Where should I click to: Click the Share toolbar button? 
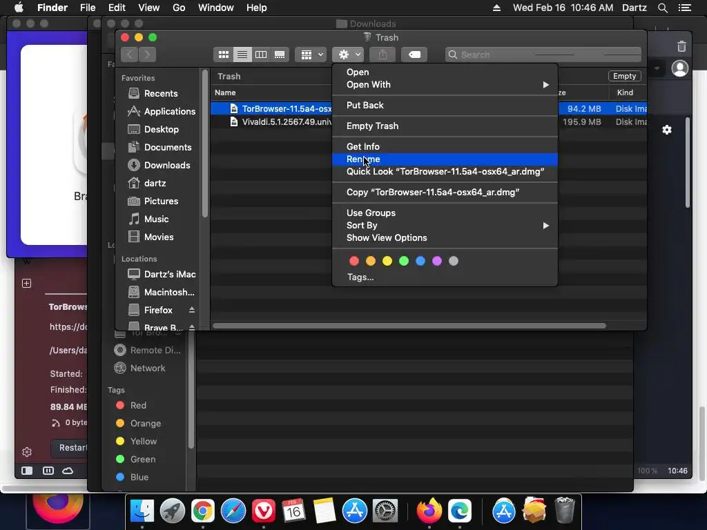382,55
